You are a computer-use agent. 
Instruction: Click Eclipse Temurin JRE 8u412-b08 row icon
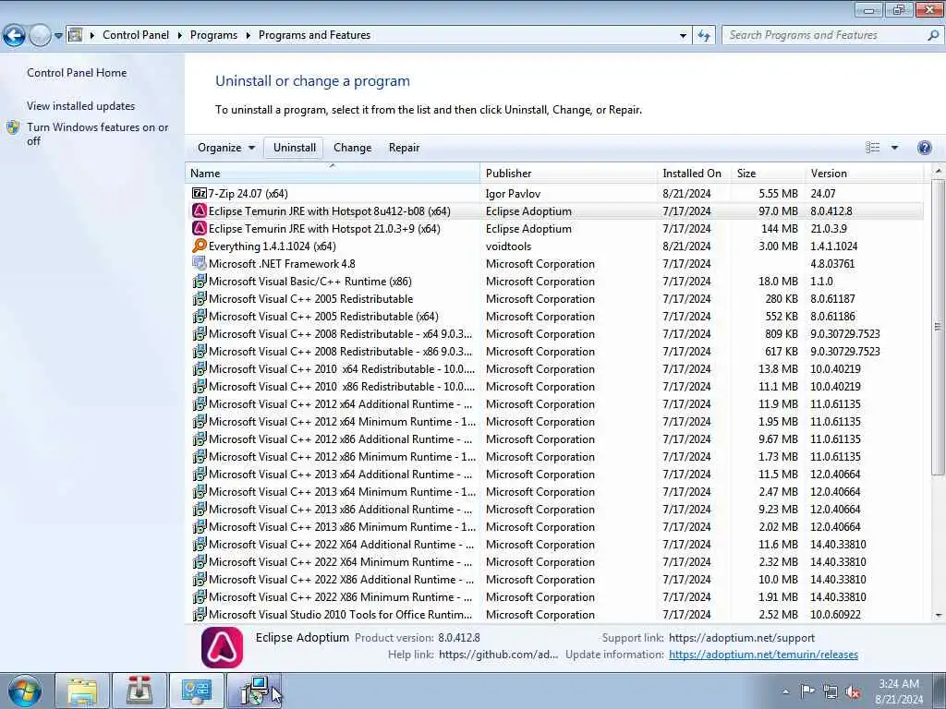tap(200, 211)
